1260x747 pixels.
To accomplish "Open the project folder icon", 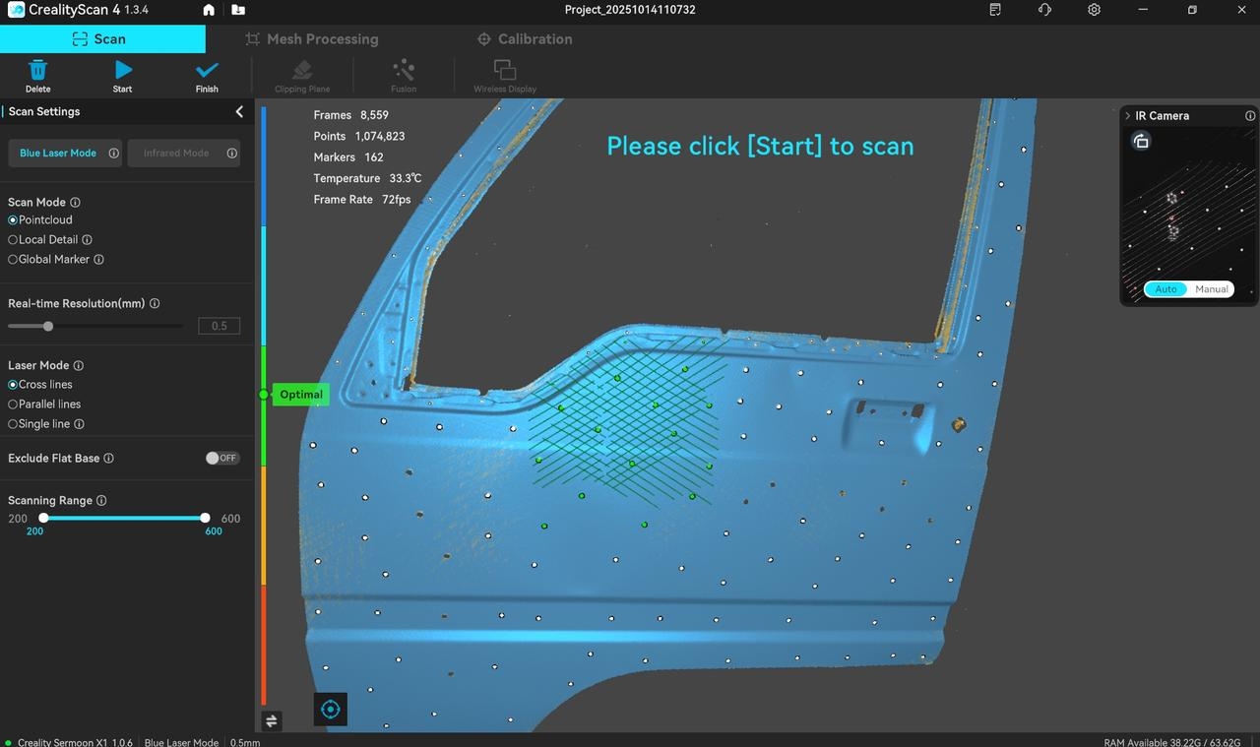I will pos(238,10).
